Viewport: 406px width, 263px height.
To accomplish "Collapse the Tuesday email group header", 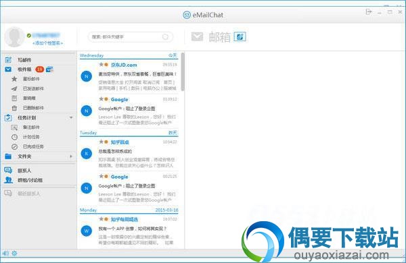I will pos(129,133).
